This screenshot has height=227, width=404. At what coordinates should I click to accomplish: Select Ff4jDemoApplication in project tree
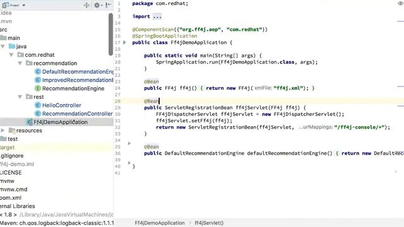point(61,122)
